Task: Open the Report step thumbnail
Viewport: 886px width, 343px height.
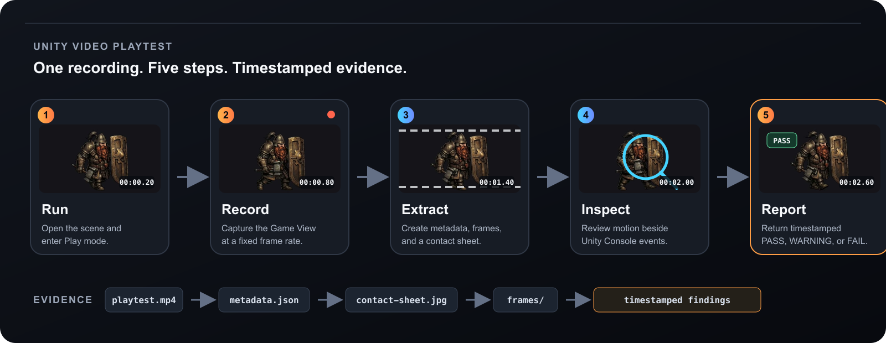Action: click(820, 159)
